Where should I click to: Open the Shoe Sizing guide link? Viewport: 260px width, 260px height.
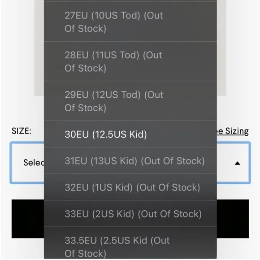pyautogui.click(x=233, y=131)
